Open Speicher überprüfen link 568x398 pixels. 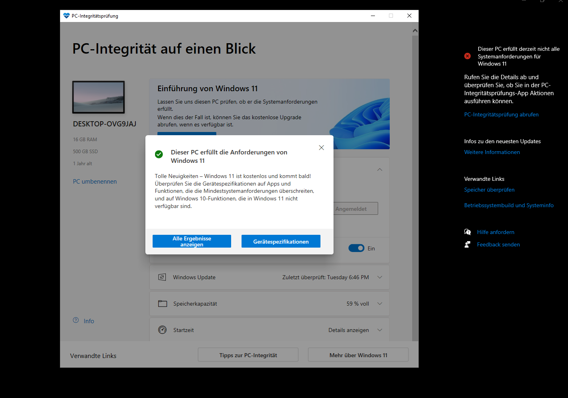pos(489,190)
